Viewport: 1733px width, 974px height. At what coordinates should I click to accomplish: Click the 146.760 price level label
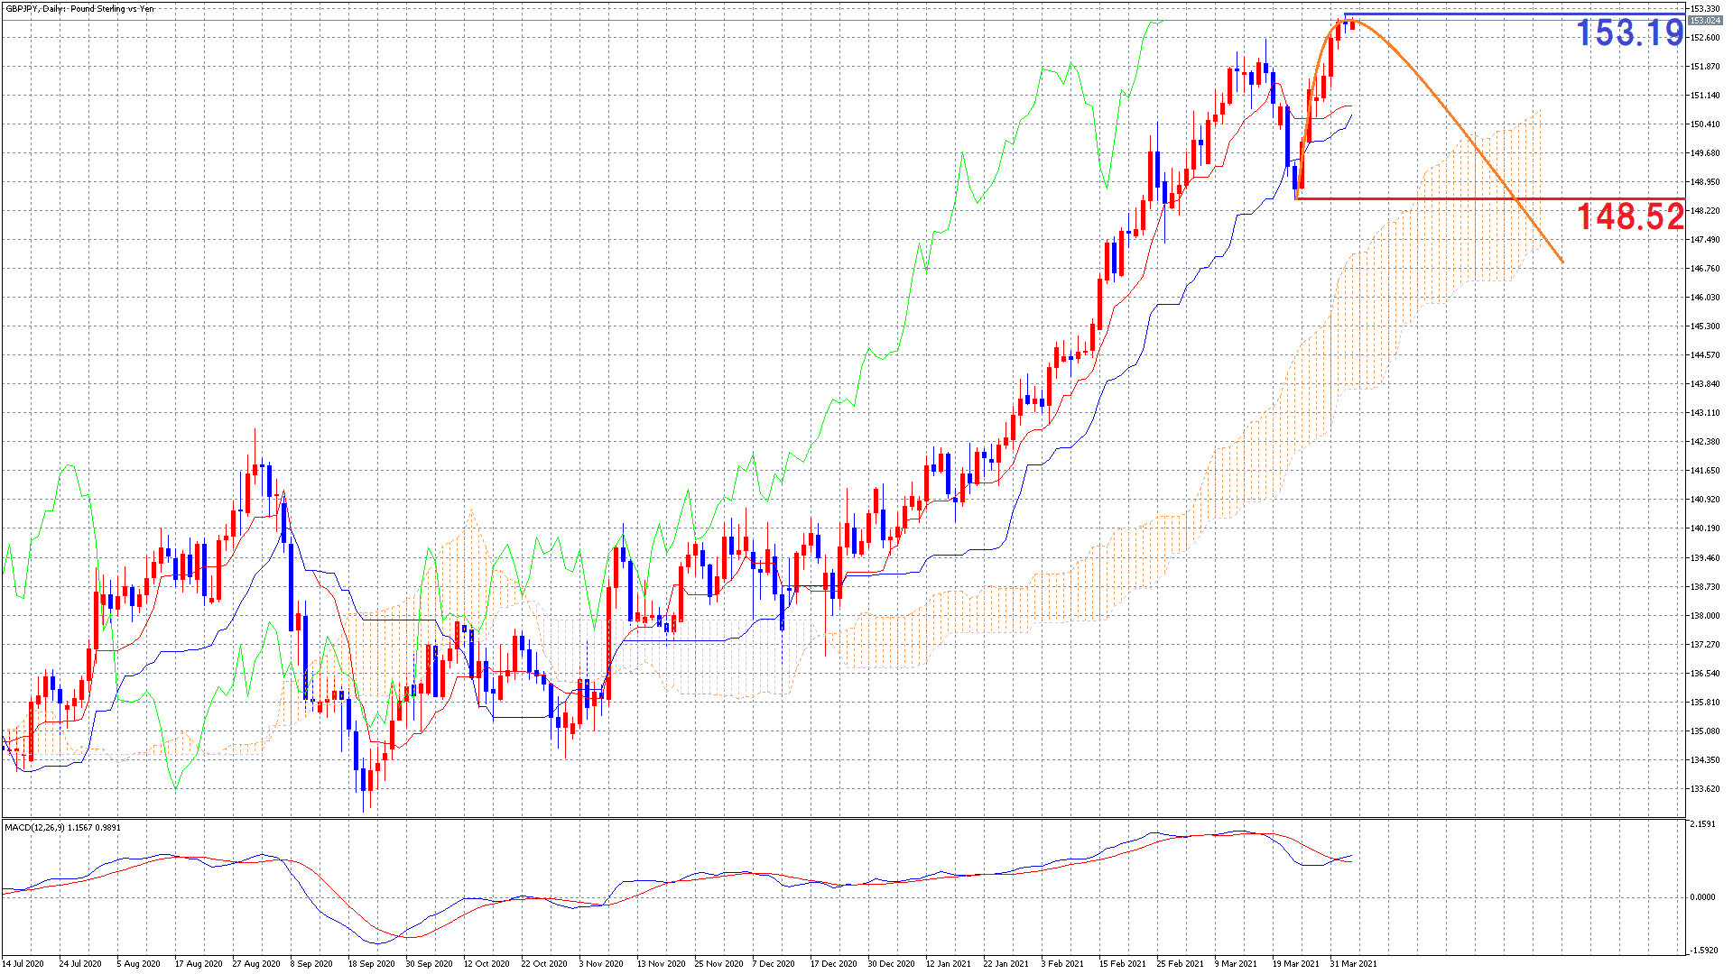pyautogui.click(x=1705, y=269)
